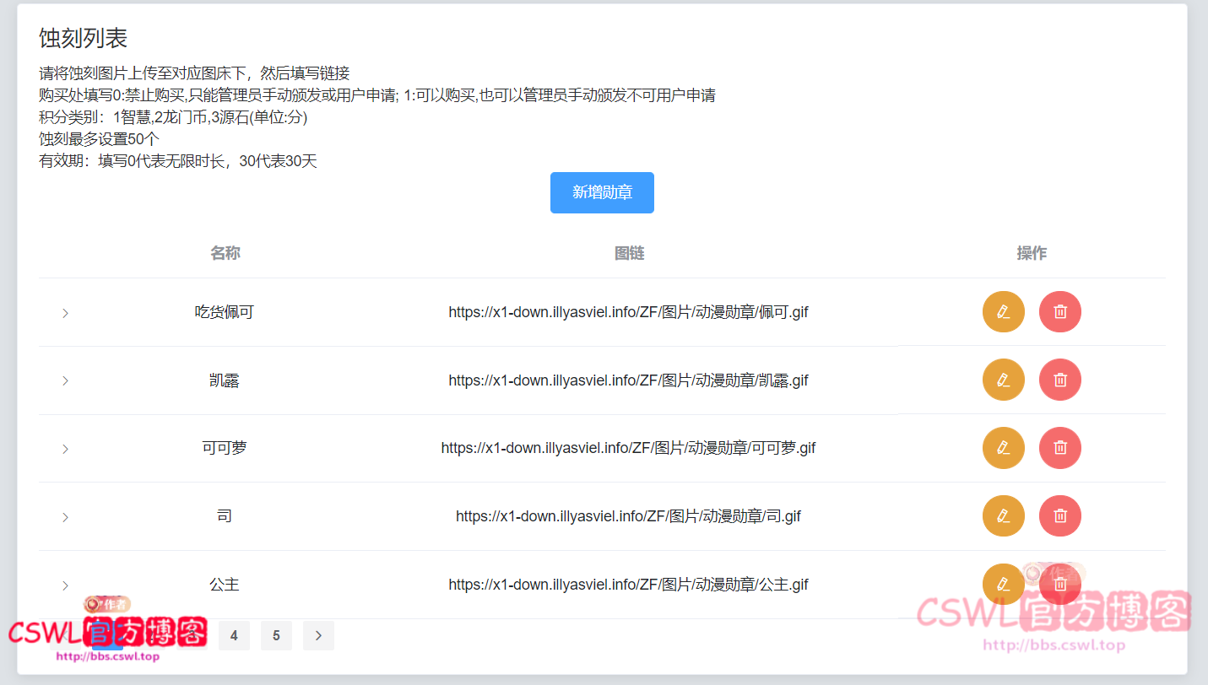The width and height of the screenshot is (1208, 685).
Task: Go to pagination page 4
Action: (234, 635)
